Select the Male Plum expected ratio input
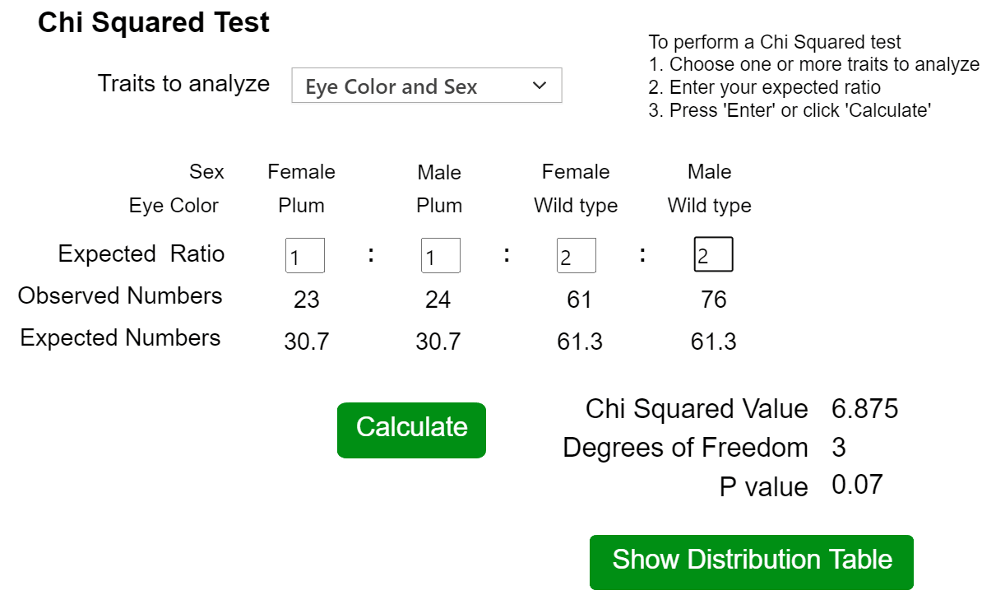The height and width of the screenshot is (595, 982). [x=440, y=256]
